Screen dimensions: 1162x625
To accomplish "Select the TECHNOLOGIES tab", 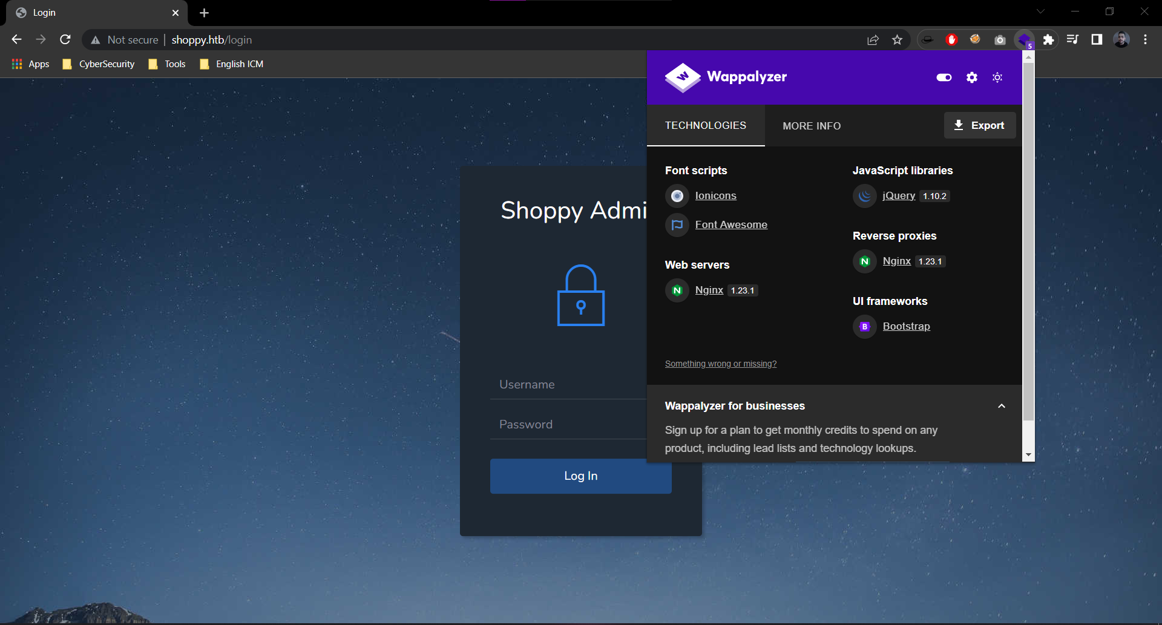I will (x=705, y=126).
